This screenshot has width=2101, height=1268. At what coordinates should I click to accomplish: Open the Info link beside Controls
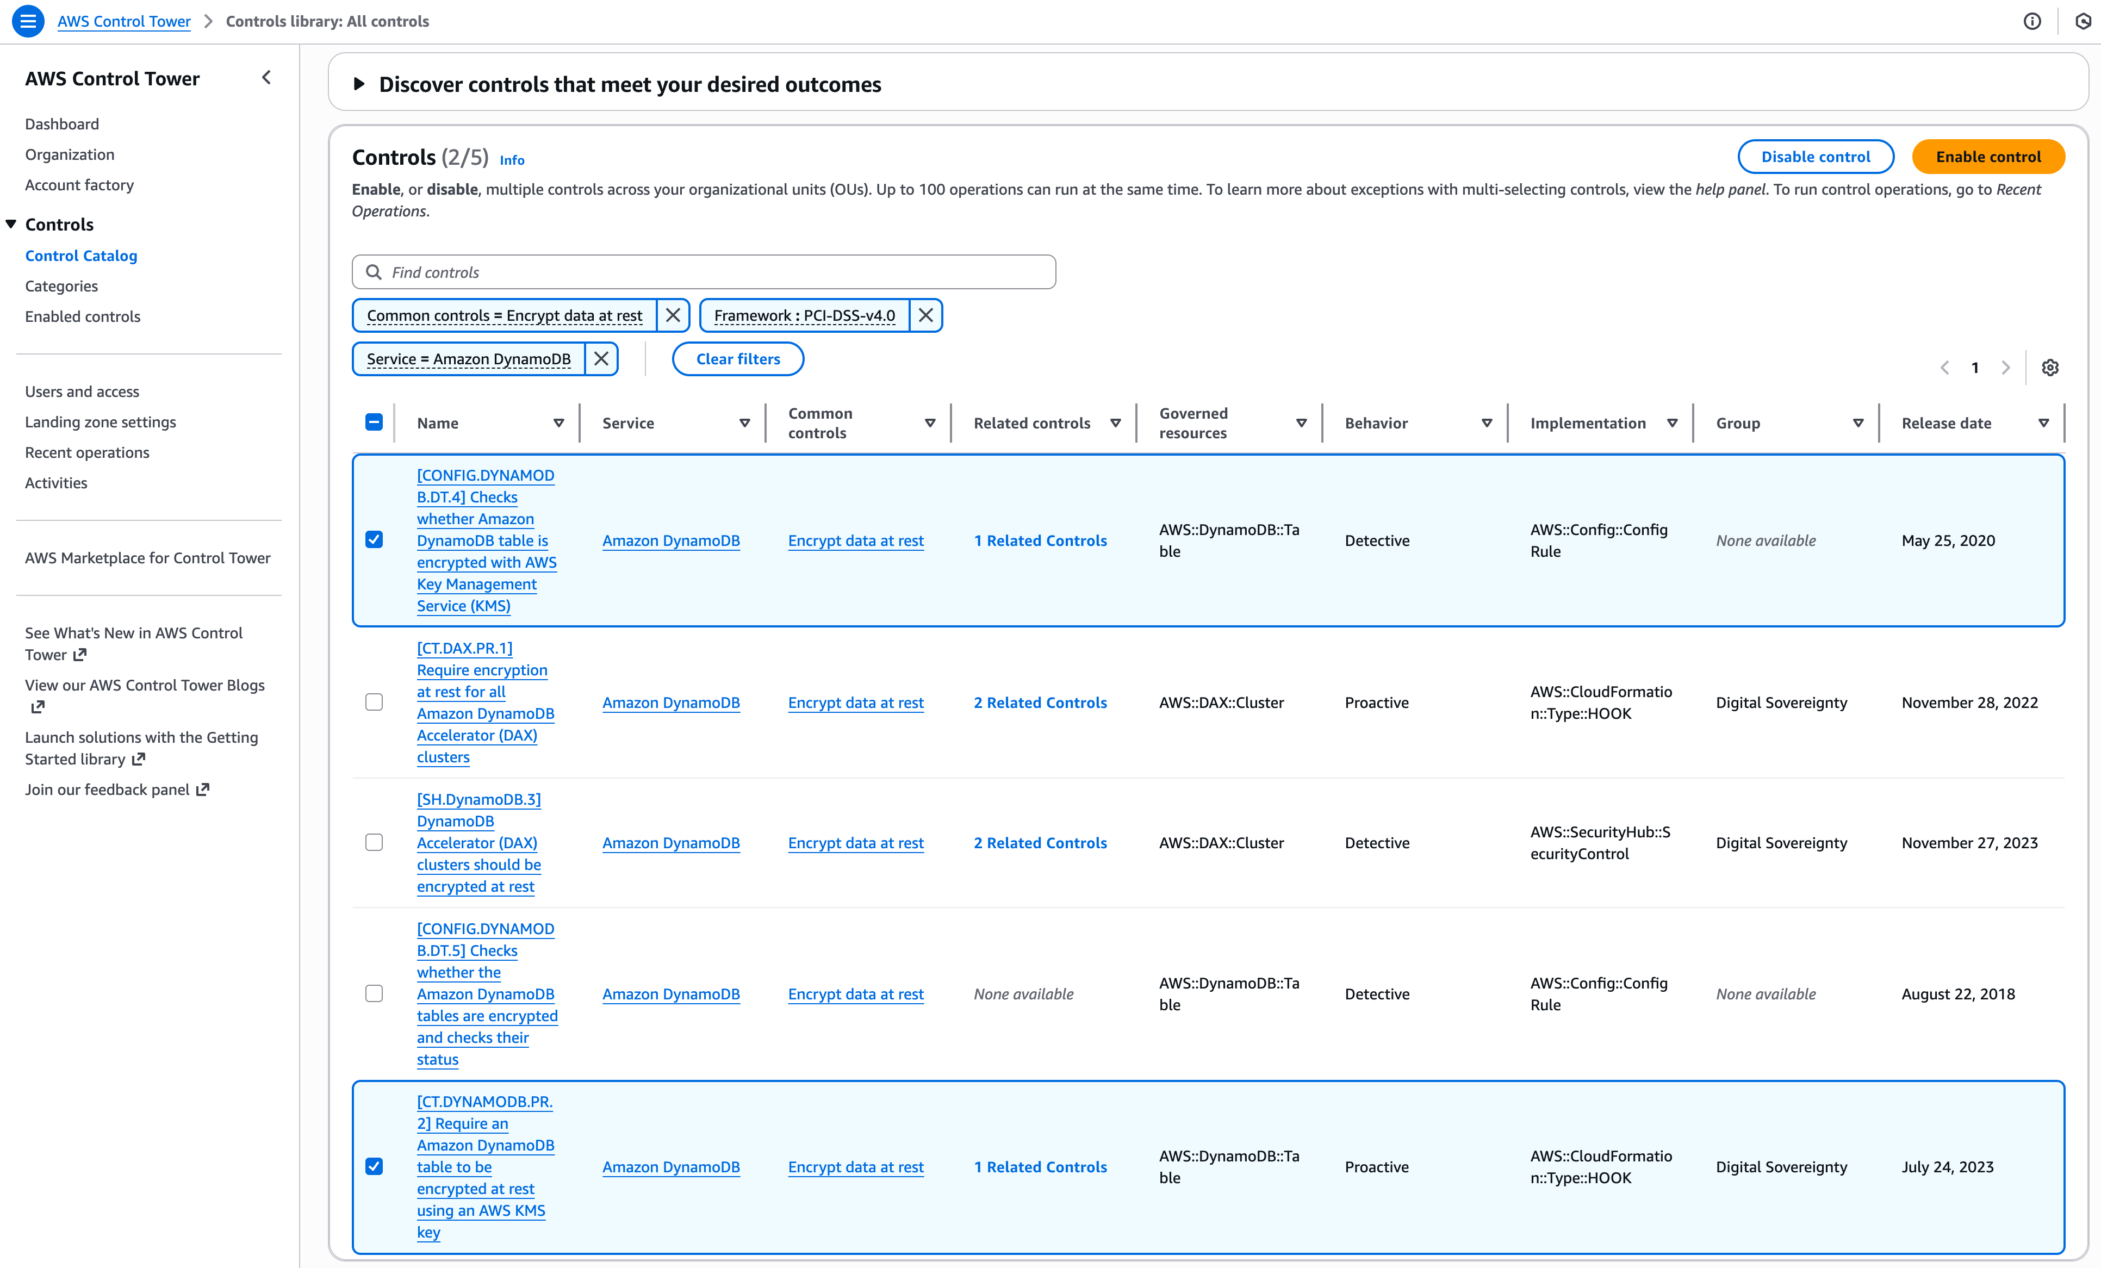(512, 159)
